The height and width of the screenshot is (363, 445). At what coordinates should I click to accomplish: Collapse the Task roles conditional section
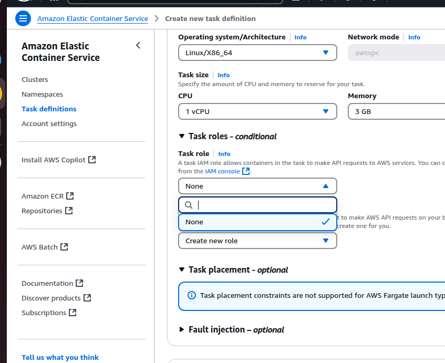(182, 136)
